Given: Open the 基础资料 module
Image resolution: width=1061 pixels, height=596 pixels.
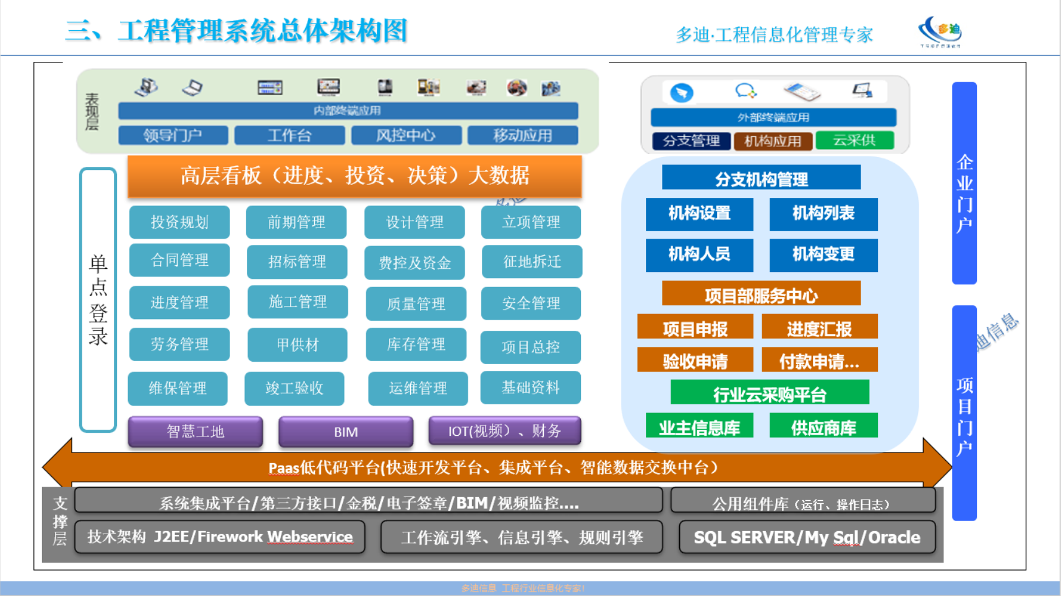Looking at the screenshot, I should 530,388.
